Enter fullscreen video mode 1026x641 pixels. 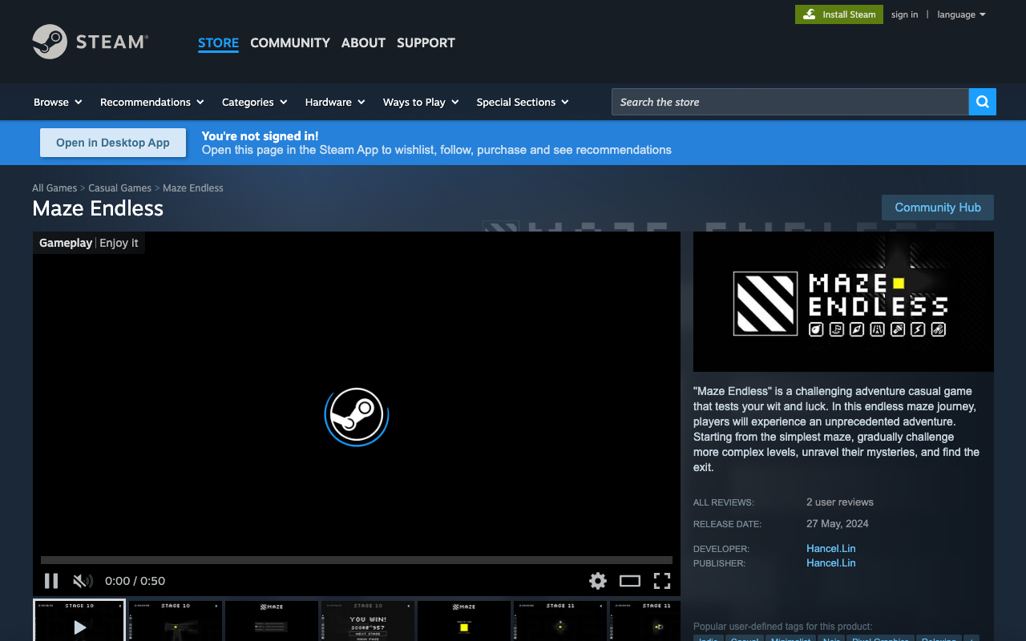[x=662, y=581]
